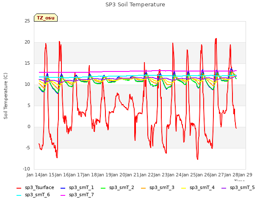Select the SP3 Soil Temperature chart title
Screen dimensions: 271x203
tap(135, 5)
